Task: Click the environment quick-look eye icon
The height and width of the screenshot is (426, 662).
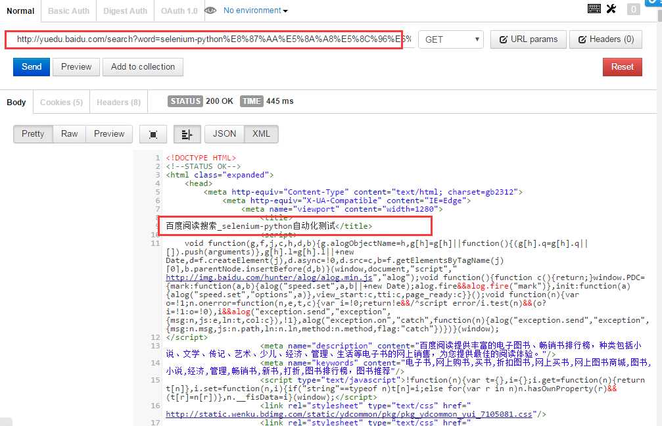Action: [x=210, y=10]
